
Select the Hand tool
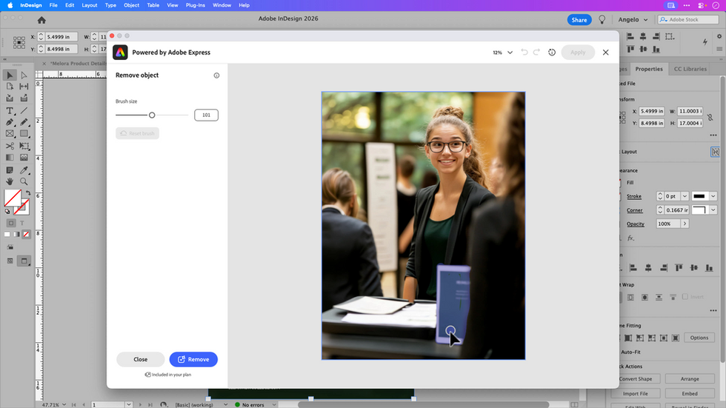click(x=10, y=181)
